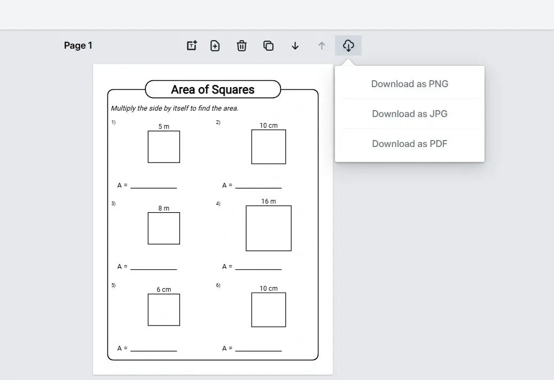This screenshot has width=554, height=380.
Task: Select the Page 1 heading
Action: 78,45
